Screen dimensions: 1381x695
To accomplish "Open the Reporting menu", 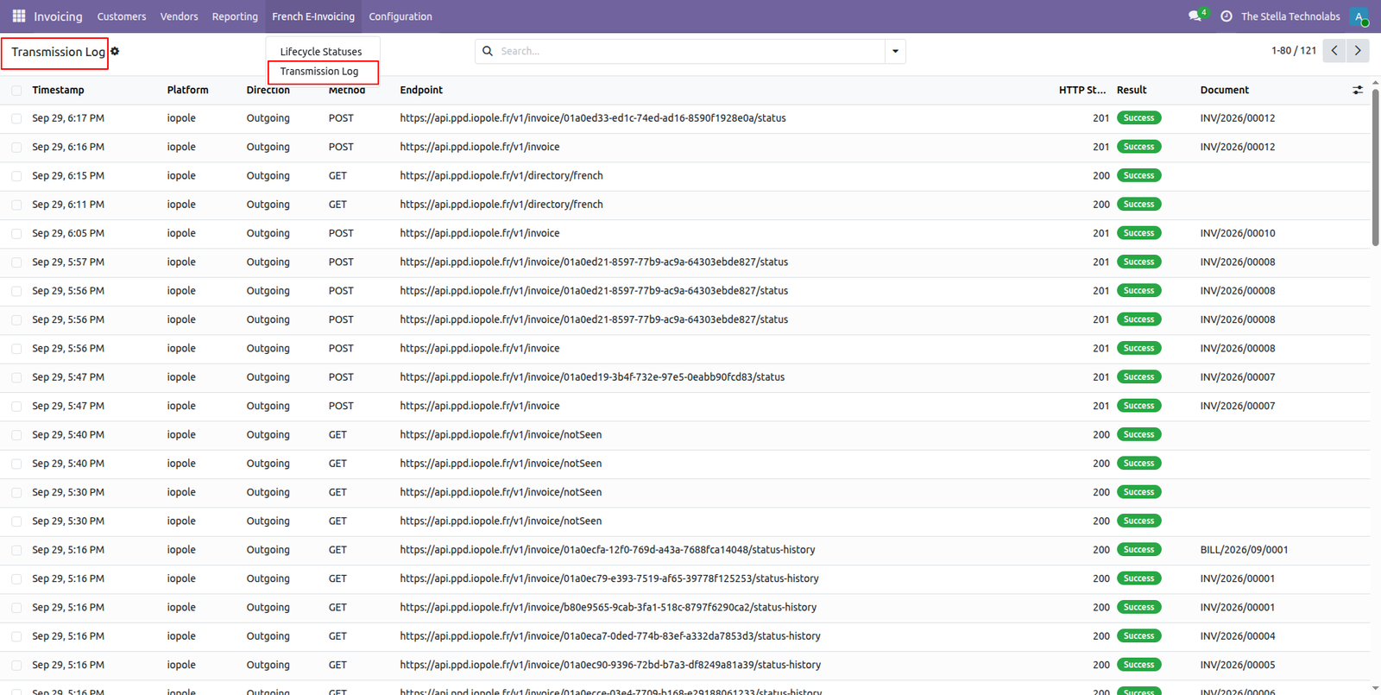I will click(235, 16).
